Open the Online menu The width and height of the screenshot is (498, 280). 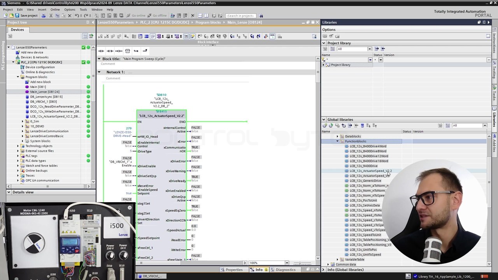[x=55, y=9]
